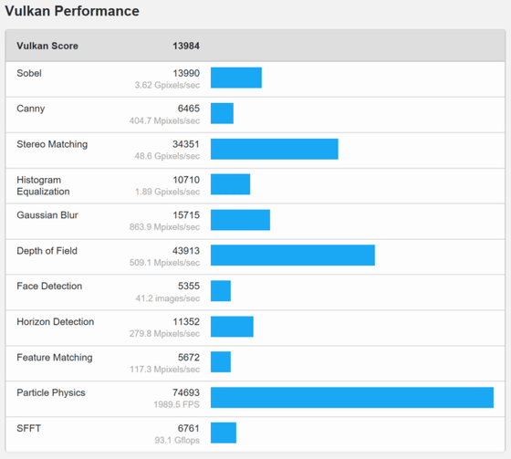511x459 pixels.
Task: Select the Horizon Detection label
Action: coord(56,322)
